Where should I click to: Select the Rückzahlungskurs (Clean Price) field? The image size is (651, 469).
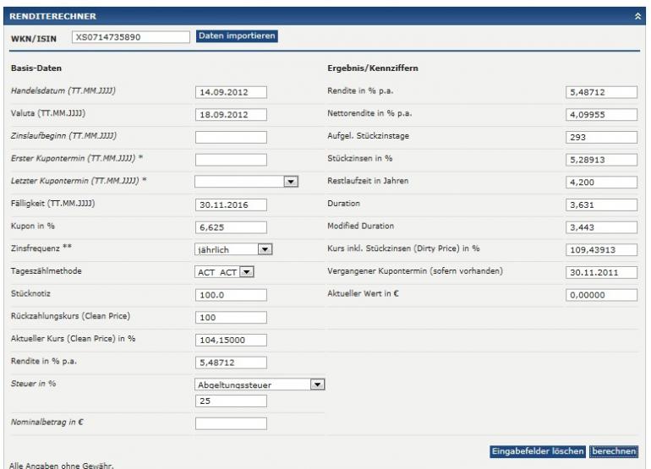(230, 318)
